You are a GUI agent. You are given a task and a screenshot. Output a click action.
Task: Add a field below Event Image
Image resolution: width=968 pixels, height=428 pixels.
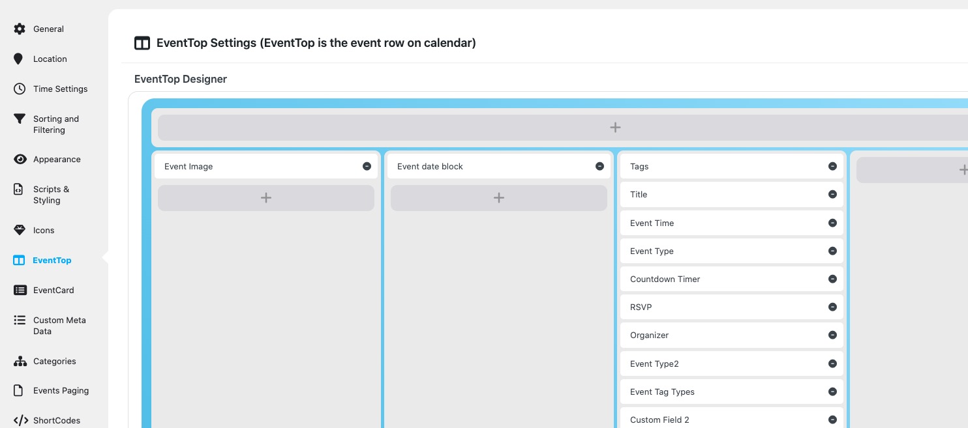pyautogui.click(x=266, y=198)
